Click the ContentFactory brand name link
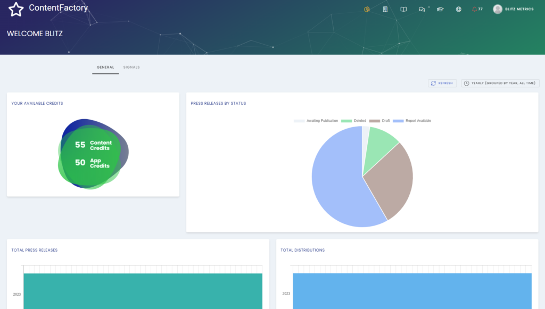Viewport: 545px width, 309px height. coord(59,8)
